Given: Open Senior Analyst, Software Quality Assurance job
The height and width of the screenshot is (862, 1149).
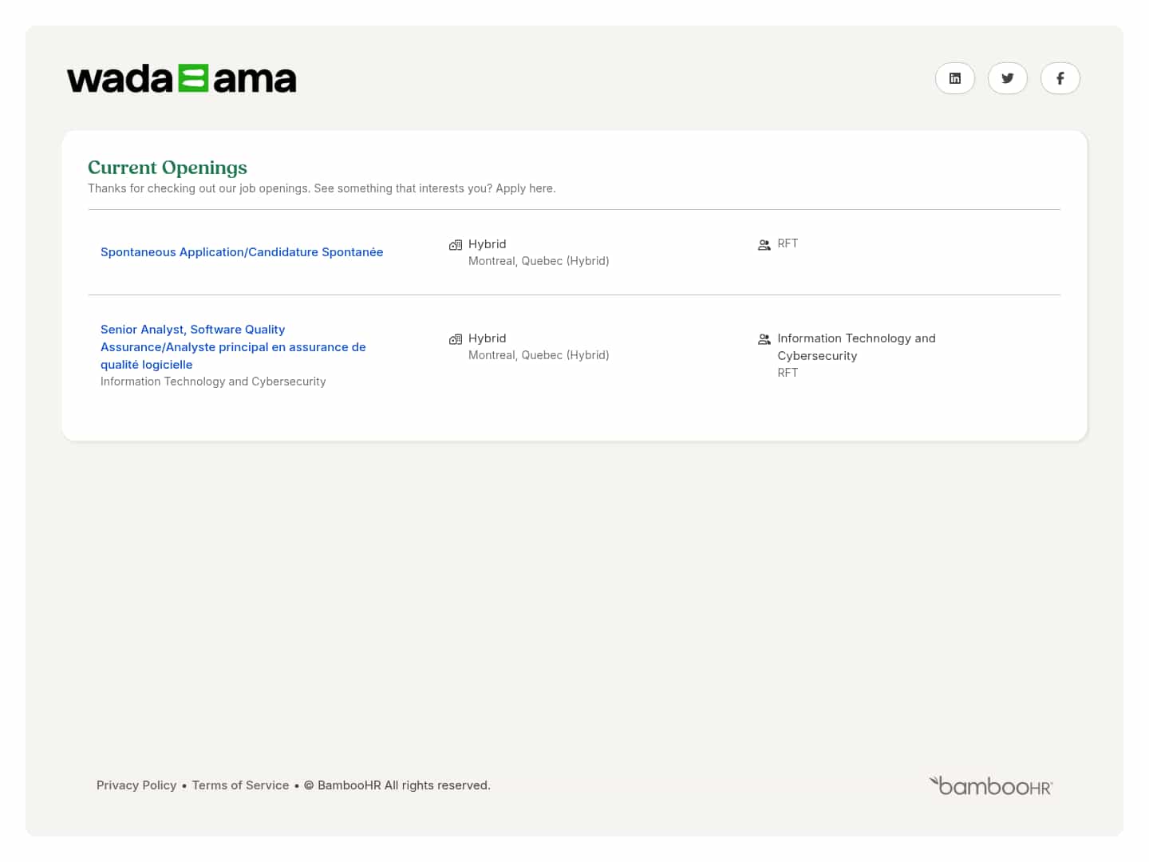Looking at the screenshot, I should 233,347.
